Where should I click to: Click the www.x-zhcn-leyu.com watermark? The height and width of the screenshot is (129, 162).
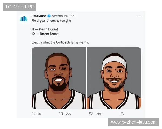pos(134,122)
